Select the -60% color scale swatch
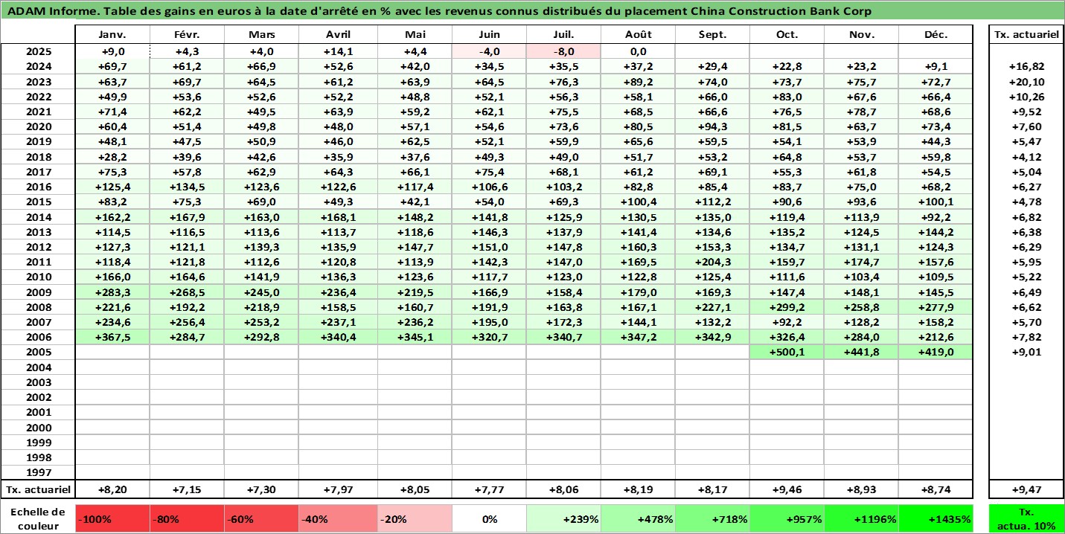This screenshot has width=1065, height=534. point(262,519)
